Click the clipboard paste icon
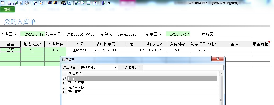This screenshot has width=274, height=105. click(63, 3)
